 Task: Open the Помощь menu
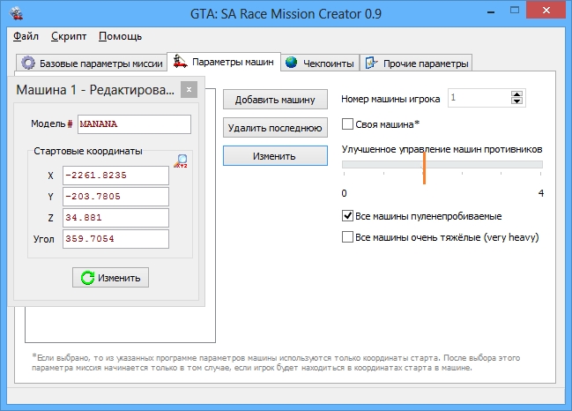(x=120, y=36)
